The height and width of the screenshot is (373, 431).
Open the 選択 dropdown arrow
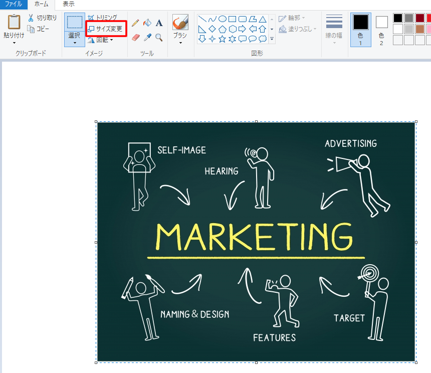pos(74,43)
